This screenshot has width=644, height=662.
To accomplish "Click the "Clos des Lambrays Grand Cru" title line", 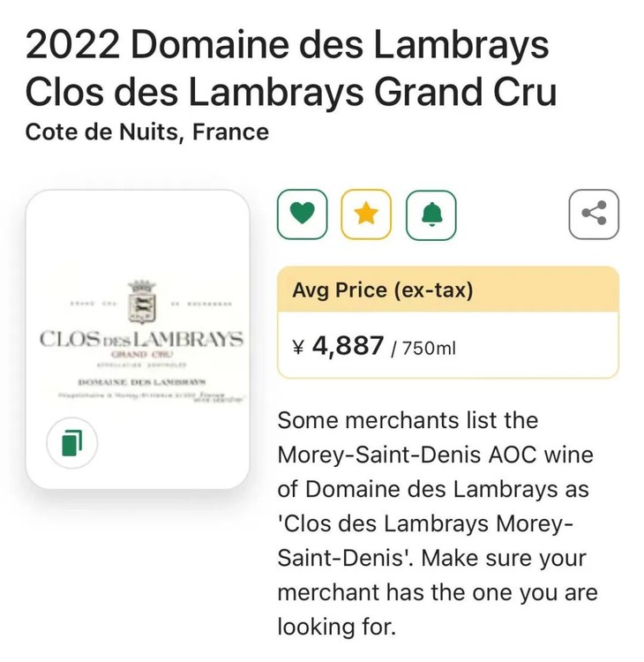I will click(x=291, y=91).
